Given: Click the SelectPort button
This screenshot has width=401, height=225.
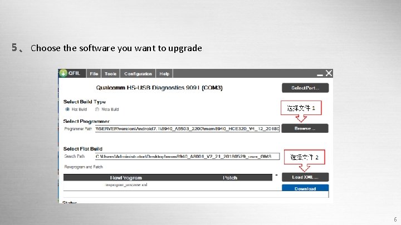Looking at the screenshot, I should point(305,88).
